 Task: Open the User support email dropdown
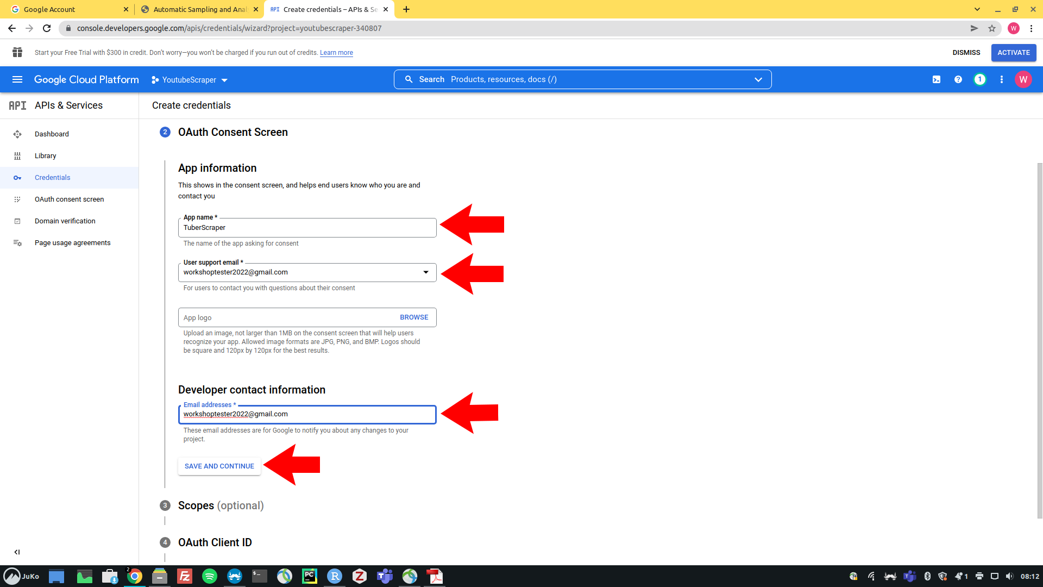pos(426,272)
